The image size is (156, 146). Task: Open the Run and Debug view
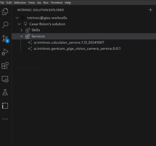pos(5,52)
